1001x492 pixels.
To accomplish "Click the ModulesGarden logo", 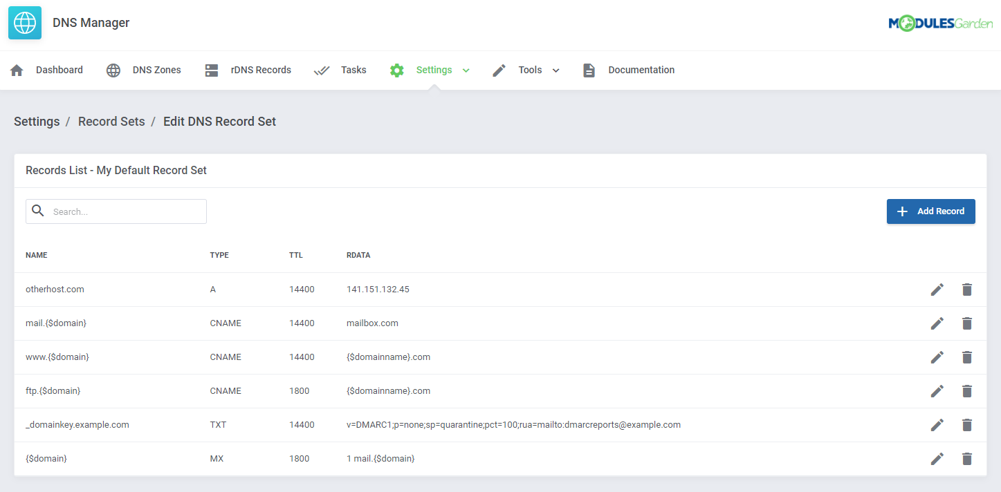I will click(941, 22).
